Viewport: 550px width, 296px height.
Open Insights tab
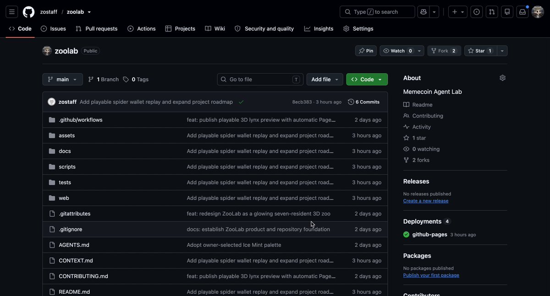[319, 28]
